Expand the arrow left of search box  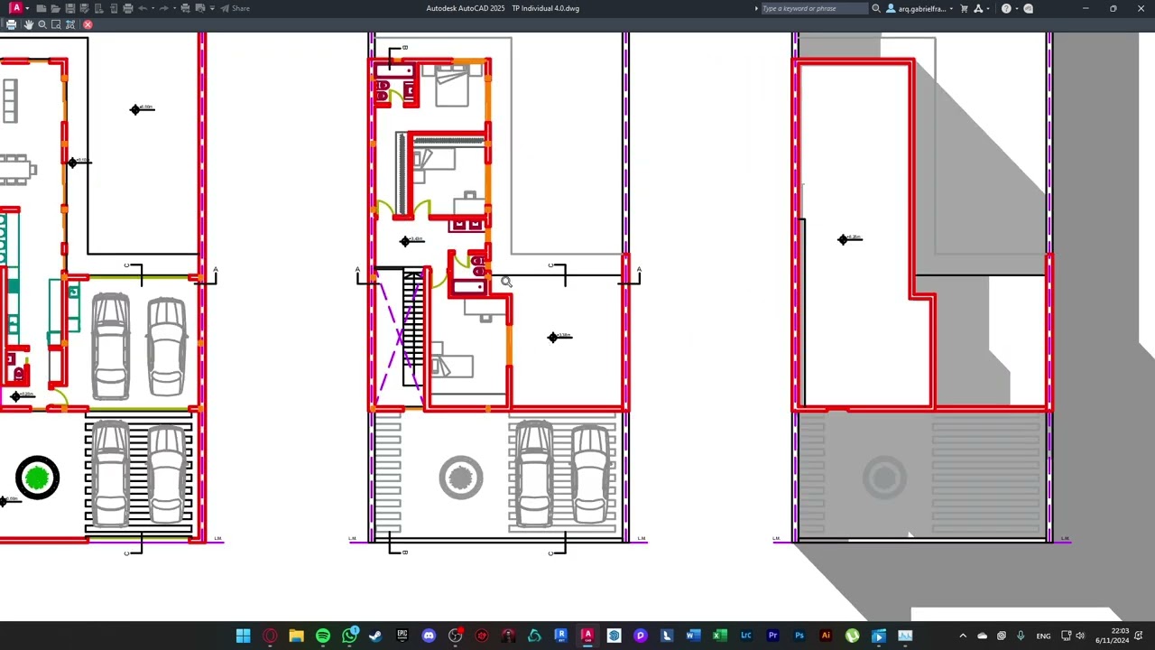coord(756,8)
